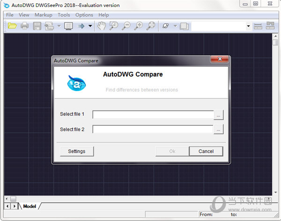
Task: Cancel the AutoDWG Compare dialog
Action: (206, 151)
